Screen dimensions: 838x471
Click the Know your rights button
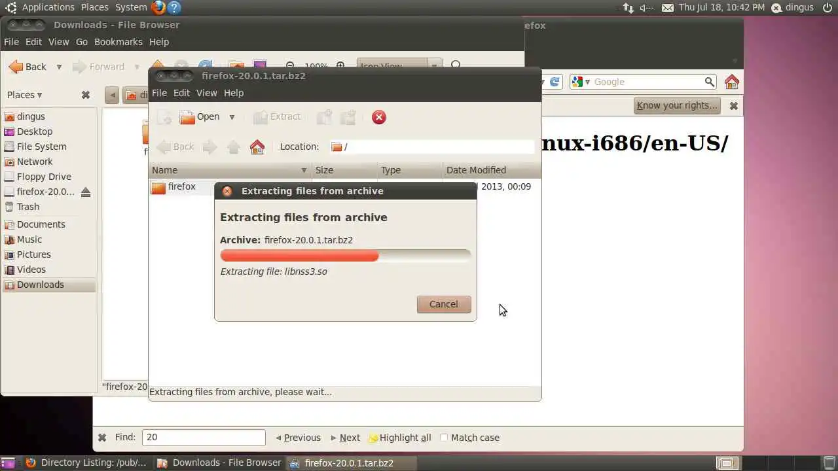[x=677, y=105]
